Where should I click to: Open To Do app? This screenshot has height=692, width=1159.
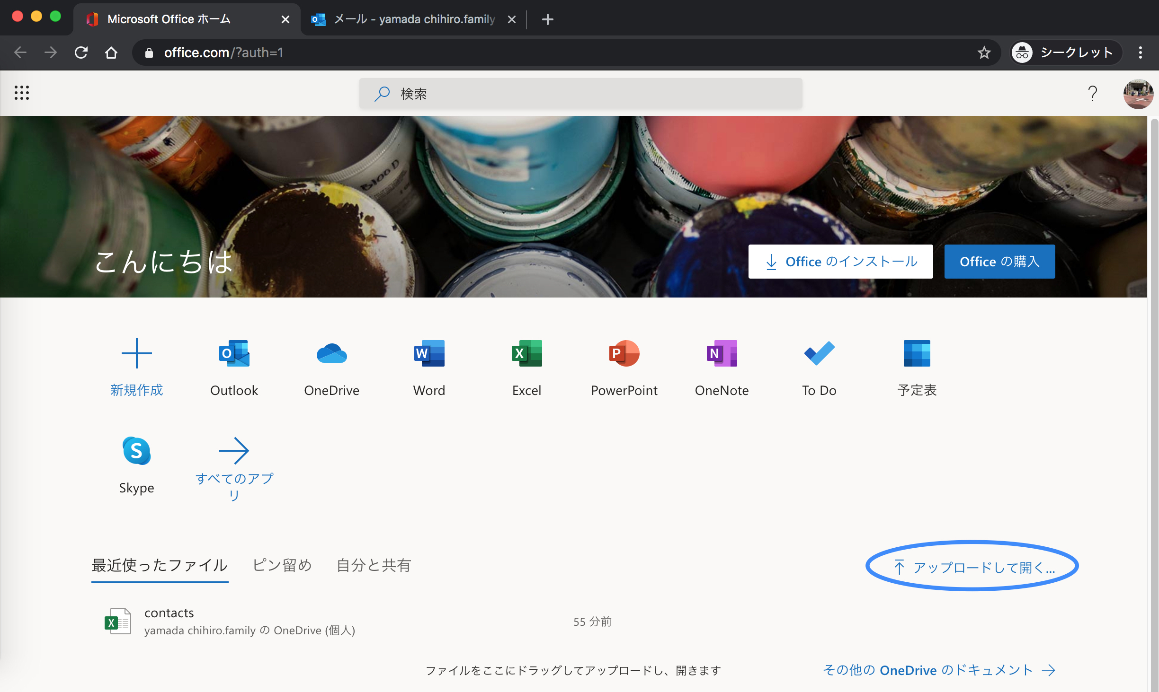click(x=819, y=353)
